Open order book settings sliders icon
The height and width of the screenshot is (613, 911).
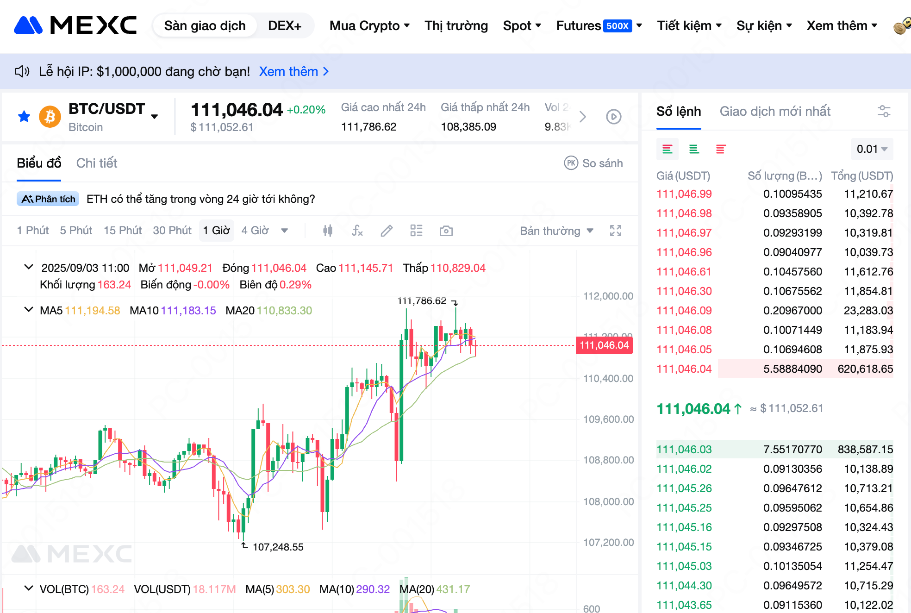pyautogui.click(x=884, y=112)
